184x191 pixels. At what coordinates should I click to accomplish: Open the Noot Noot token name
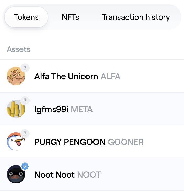(54, 175)
